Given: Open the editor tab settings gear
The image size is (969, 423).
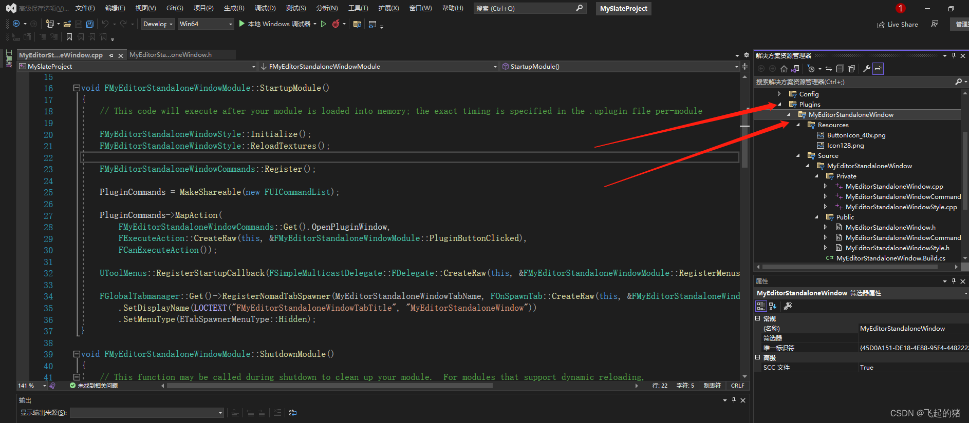Looking at the screenshot, I should point(746,55).
